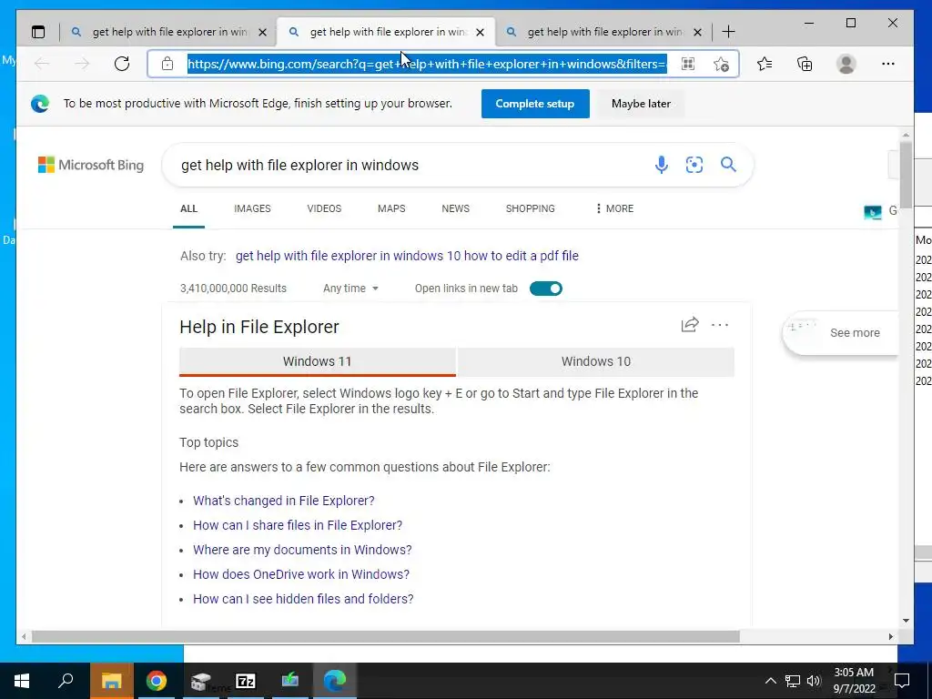The image size is (932, 699).
Task: Open the SHOPPING search tab
Action: coord(531,208)
